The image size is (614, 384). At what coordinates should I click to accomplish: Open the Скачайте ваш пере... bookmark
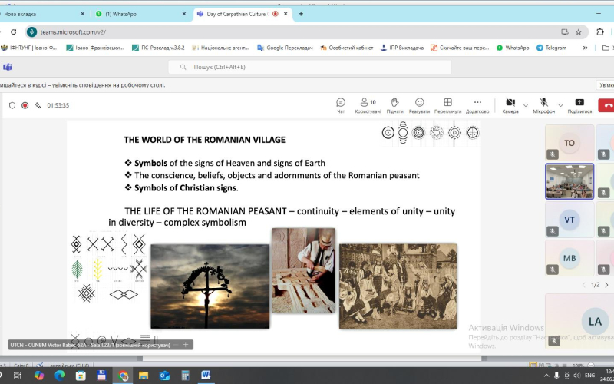click(x=460, y=48)
